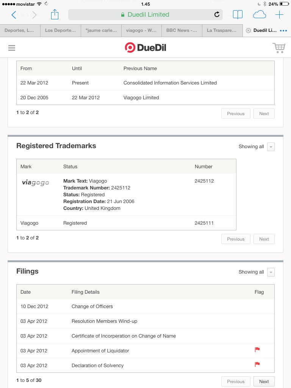The width and height of the screenshot is (291, 388).
Task: Tap the Declaration of Solvency red flag
Action: point(257,365)
